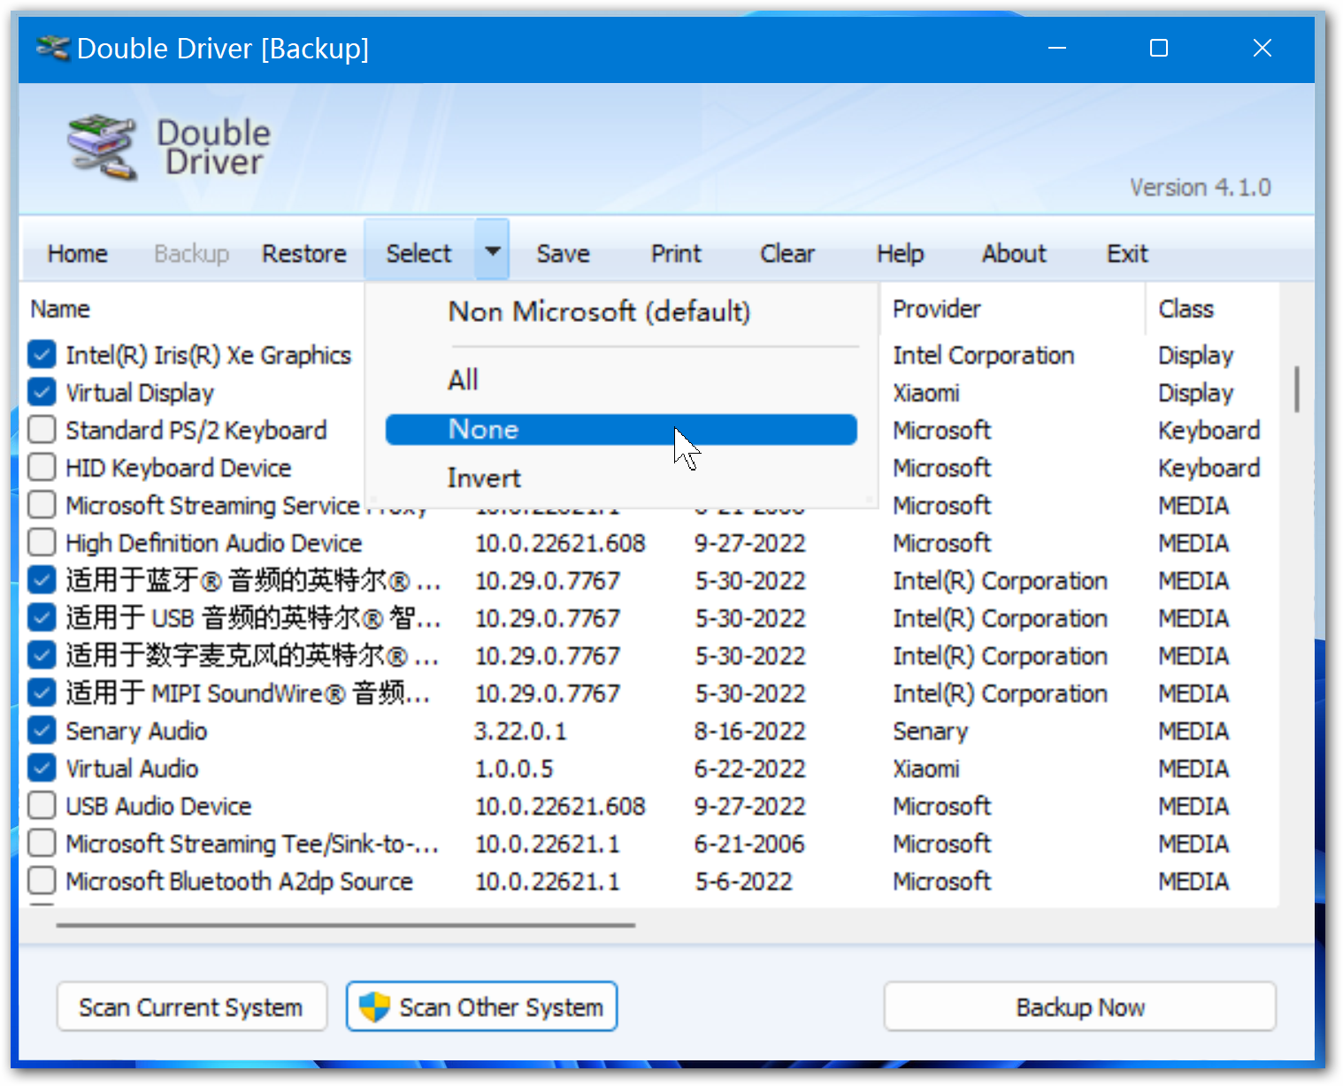Click Senary provider cell
This screenshot has height=1086, width=1343.
pos(930,730)
